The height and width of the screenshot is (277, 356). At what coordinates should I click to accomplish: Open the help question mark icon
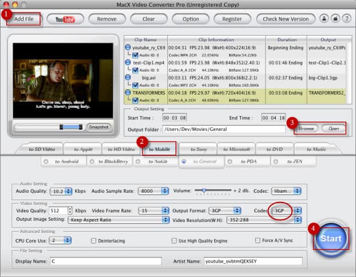346,19
